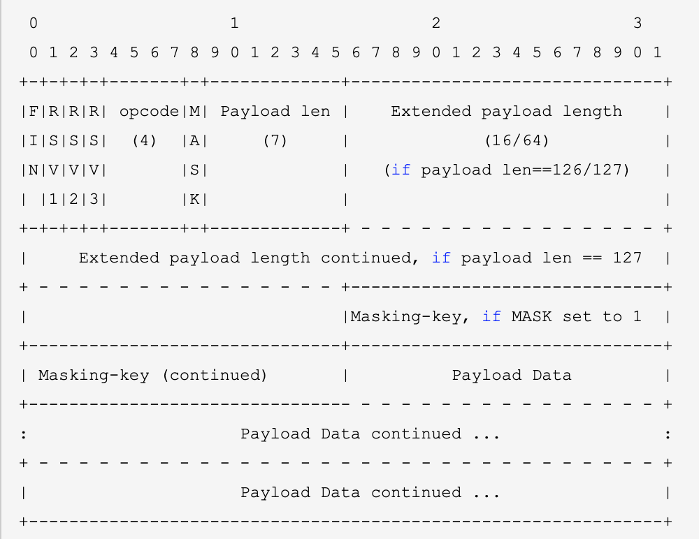Click the 'K' of MASK column
The height and width of the screenshot is (539, 699).
[194, 200]
